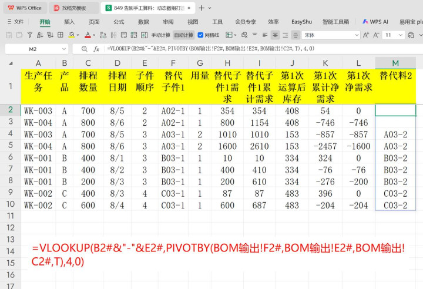This screenshot has height=289, width=423.
Task: Open the 页面 ribbon tab
Action: pos(94,22)
